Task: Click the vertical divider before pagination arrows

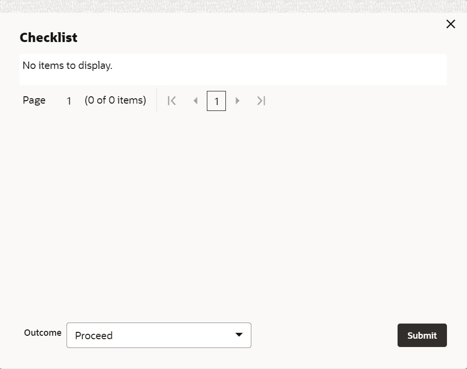Action: [x=156, y=100]
